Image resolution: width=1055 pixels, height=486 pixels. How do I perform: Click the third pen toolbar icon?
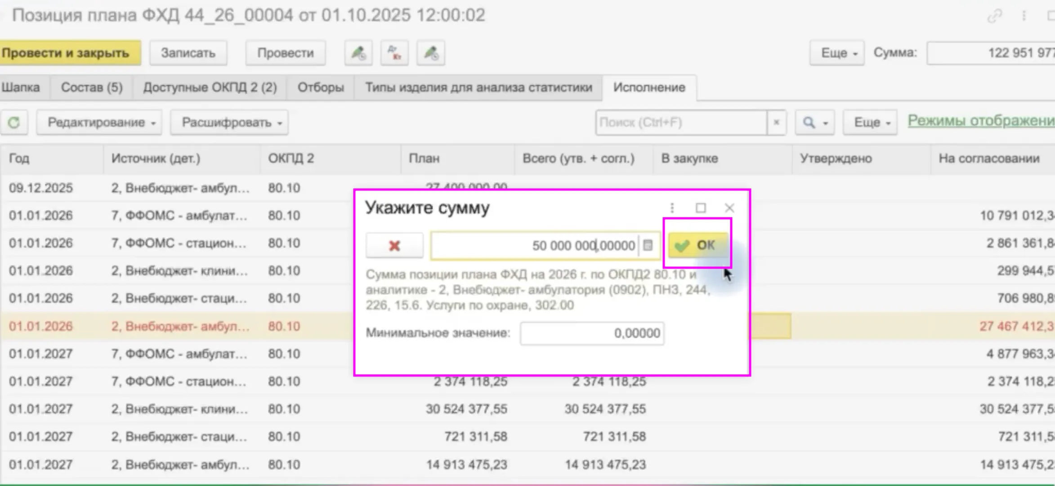(431, 53)
